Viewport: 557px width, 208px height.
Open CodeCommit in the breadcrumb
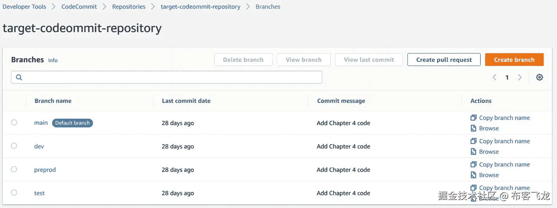tap(79, 7)
